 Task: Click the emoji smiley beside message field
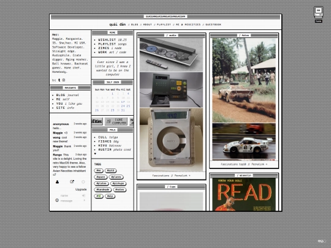click(x=57, y=200)
